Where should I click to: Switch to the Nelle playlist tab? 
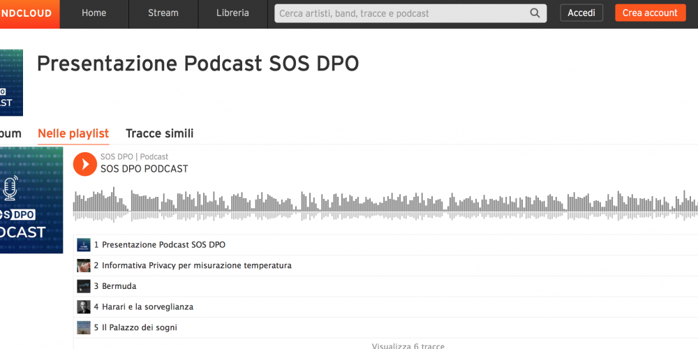tap(73, 133)
